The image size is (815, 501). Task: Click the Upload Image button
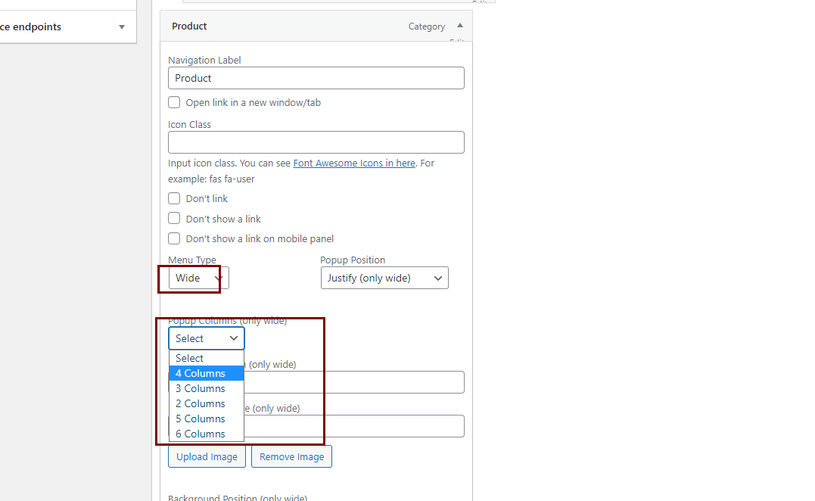point(207,456)
